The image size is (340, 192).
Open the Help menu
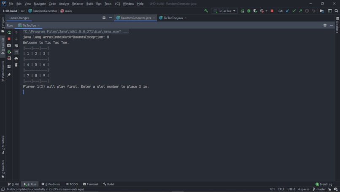tap(140, 4)
